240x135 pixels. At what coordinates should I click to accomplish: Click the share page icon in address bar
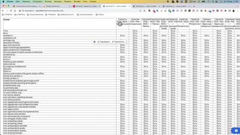(140, 11)
